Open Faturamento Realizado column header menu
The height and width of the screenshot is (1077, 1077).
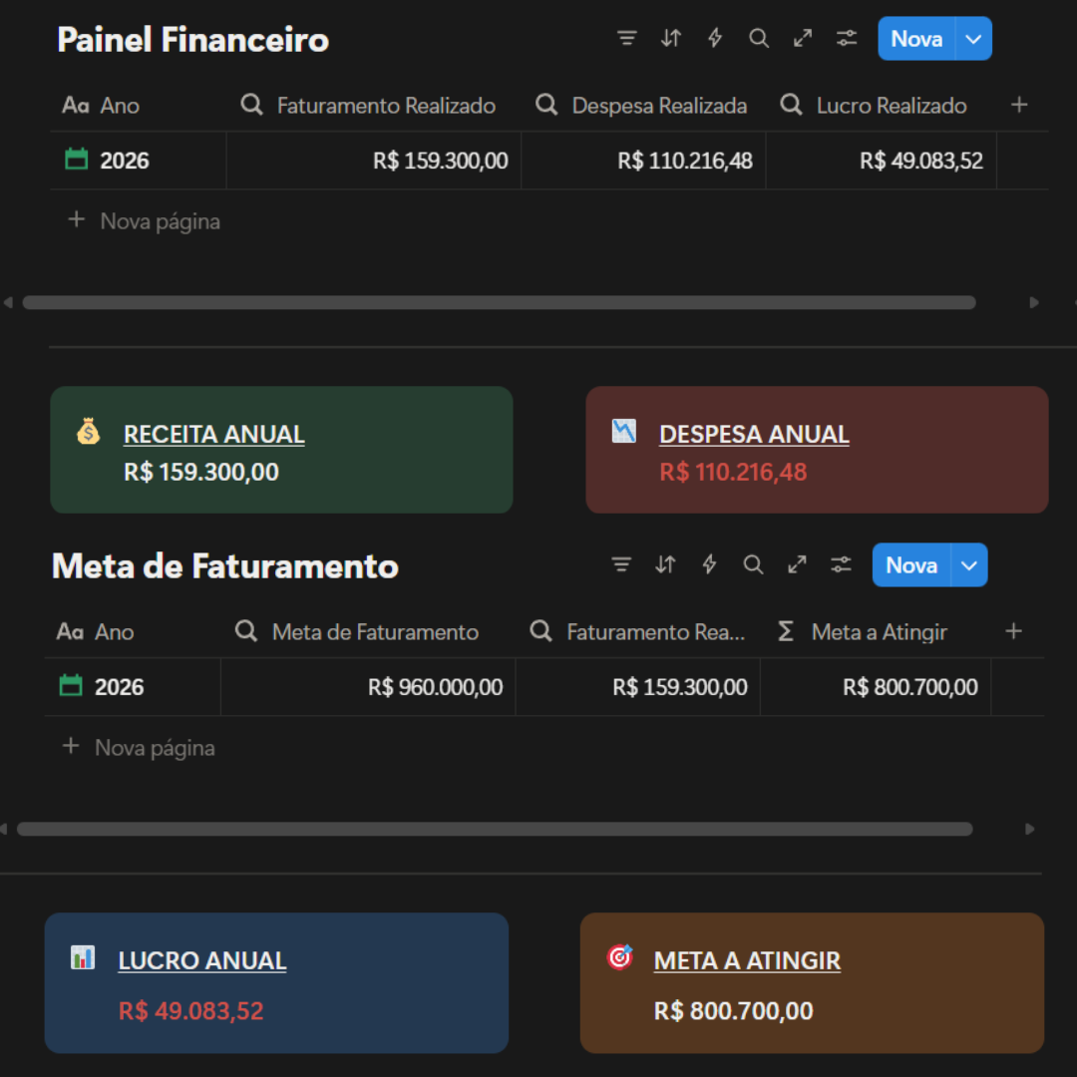pos(385,106)
